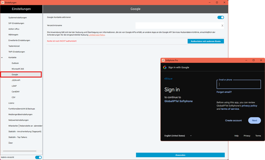
Task: Toggle Google Kontakte aktivieren switch
Action: (221, 17)
